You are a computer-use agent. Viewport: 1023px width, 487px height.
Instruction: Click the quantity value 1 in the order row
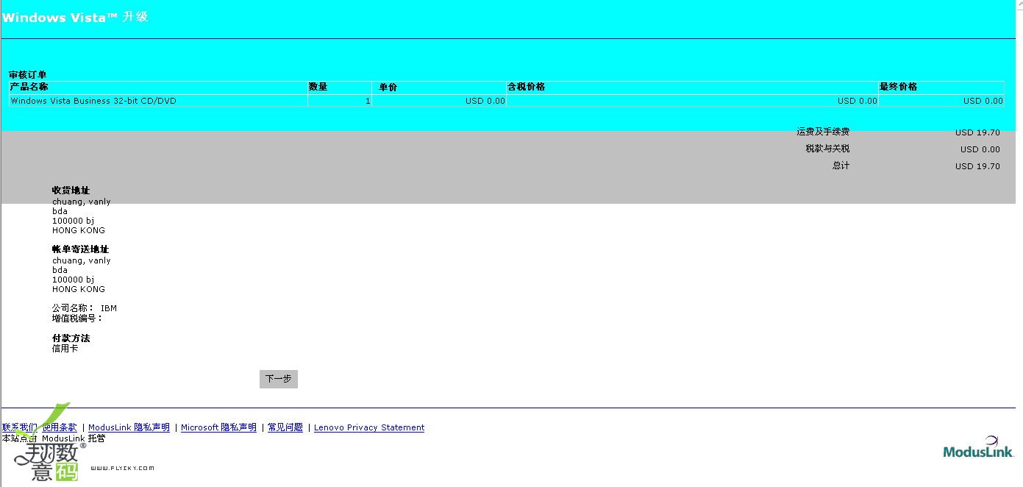[368, 101]
